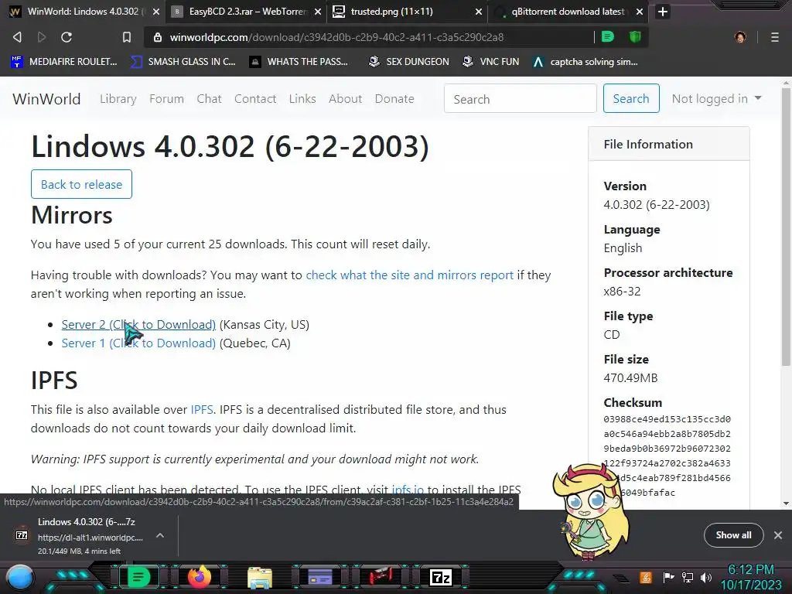The image size is (792, 594).
Task: Close the downloads bar
Action: (778, 535)
